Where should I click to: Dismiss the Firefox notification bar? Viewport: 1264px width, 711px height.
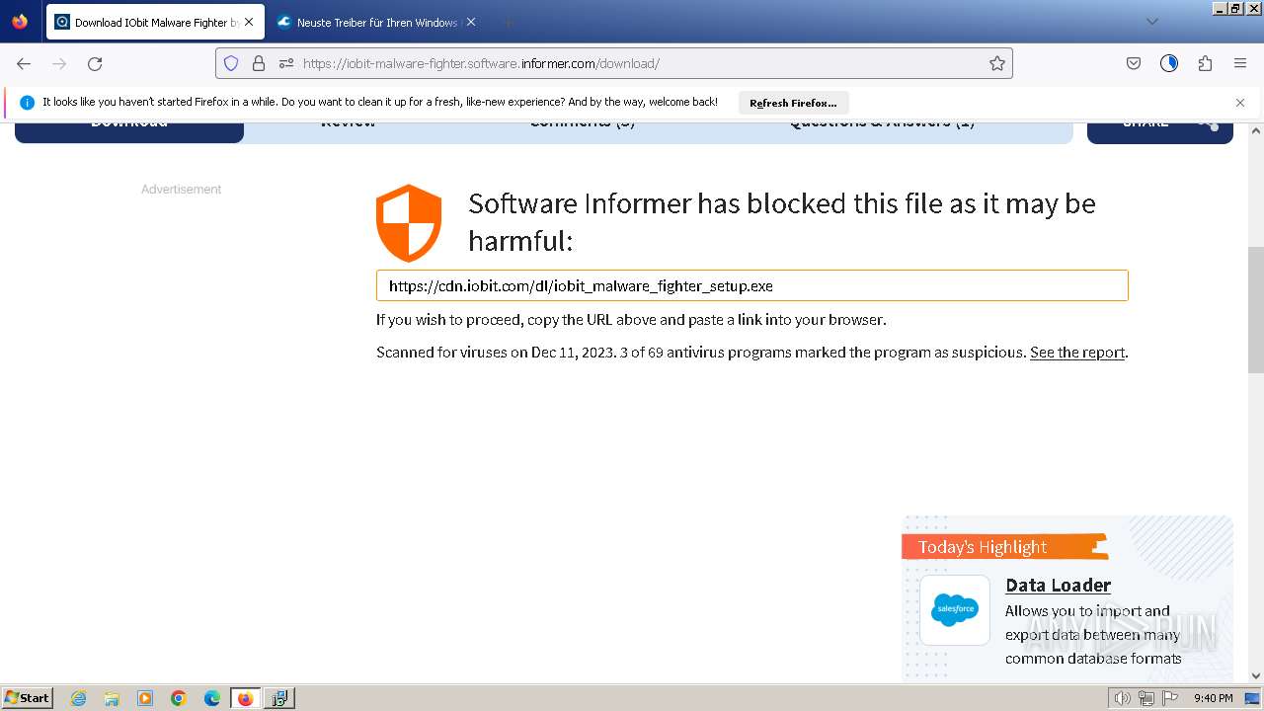click(x=1240, y=103)
